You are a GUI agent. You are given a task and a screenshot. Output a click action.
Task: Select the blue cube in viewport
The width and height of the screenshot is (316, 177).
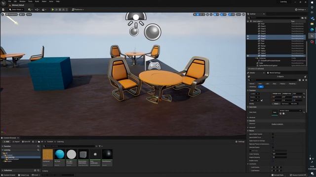(50, 73)
